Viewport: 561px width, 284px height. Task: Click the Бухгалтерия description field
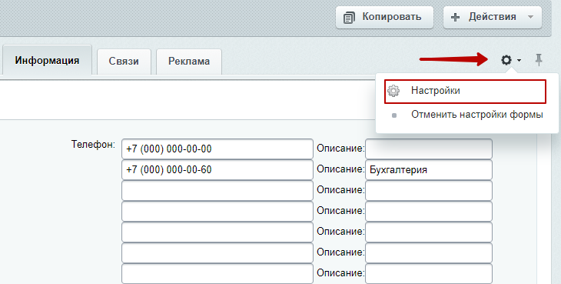click(429, 170)
